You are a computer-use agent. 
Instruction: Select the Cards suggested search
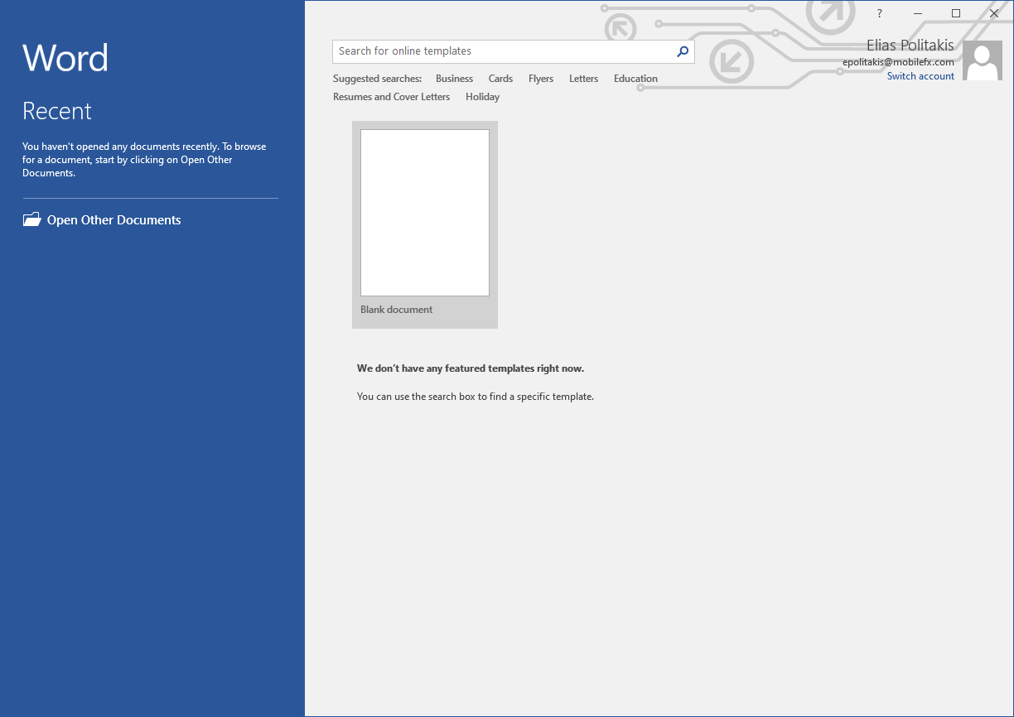tap(500, 79)
